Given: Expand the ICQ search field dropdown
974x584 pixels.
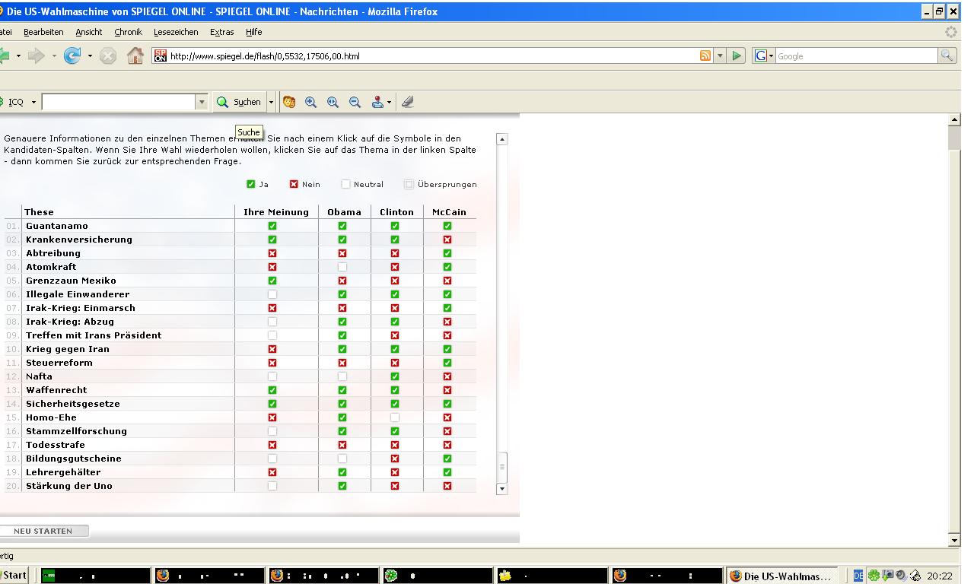Looking at the screenshot, I should pyautogui.click(x=202, y=102).
